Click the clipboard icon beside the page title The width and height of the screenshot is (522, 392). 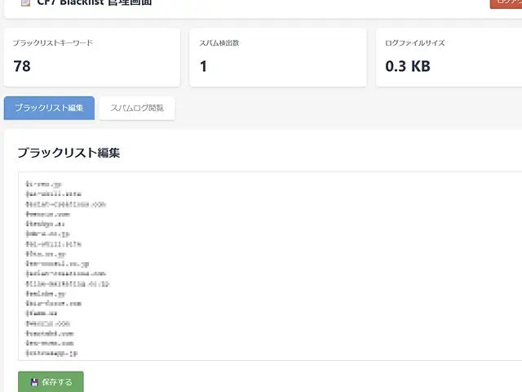tap(25, 2)
